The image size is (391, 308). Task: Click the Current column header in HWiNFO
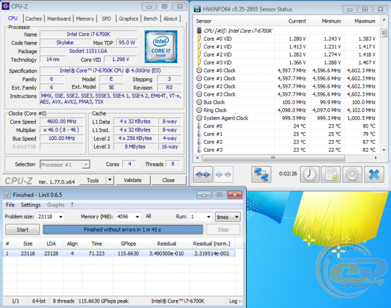[x=291, y=21]
